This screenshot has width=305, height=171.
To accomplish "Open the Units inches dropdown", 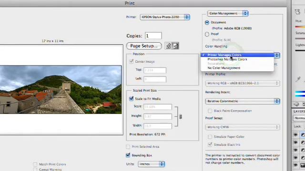I will pyautogui.click(x=152, y=164).
